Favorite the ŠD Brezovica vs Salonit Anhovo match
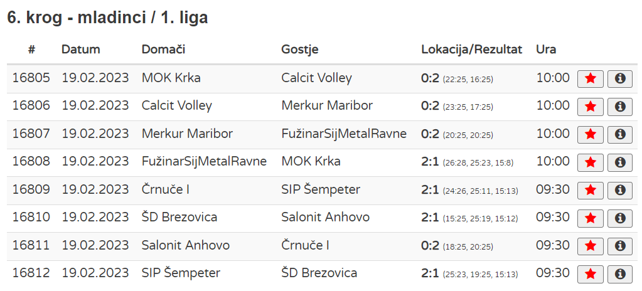 pyautogui.click(x=590, y=218)
